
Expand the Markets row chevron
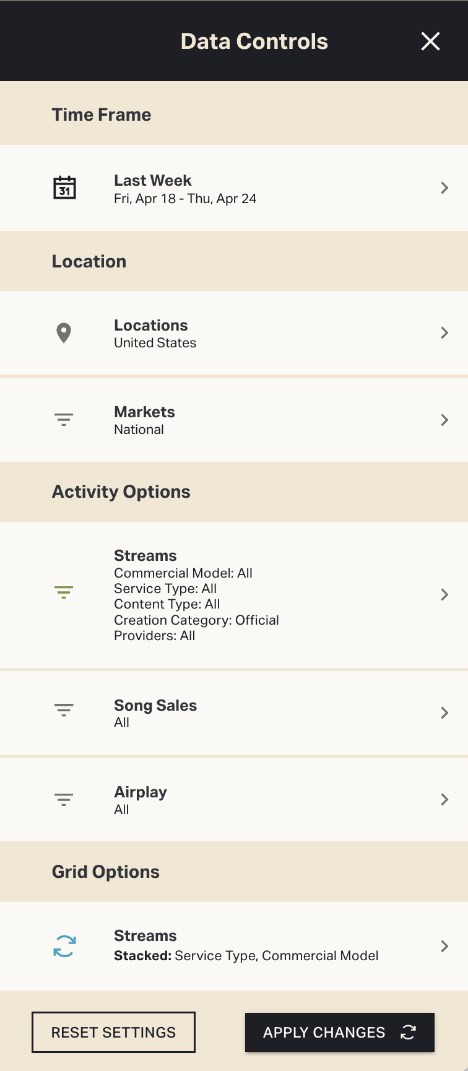[x=444, y=420]
